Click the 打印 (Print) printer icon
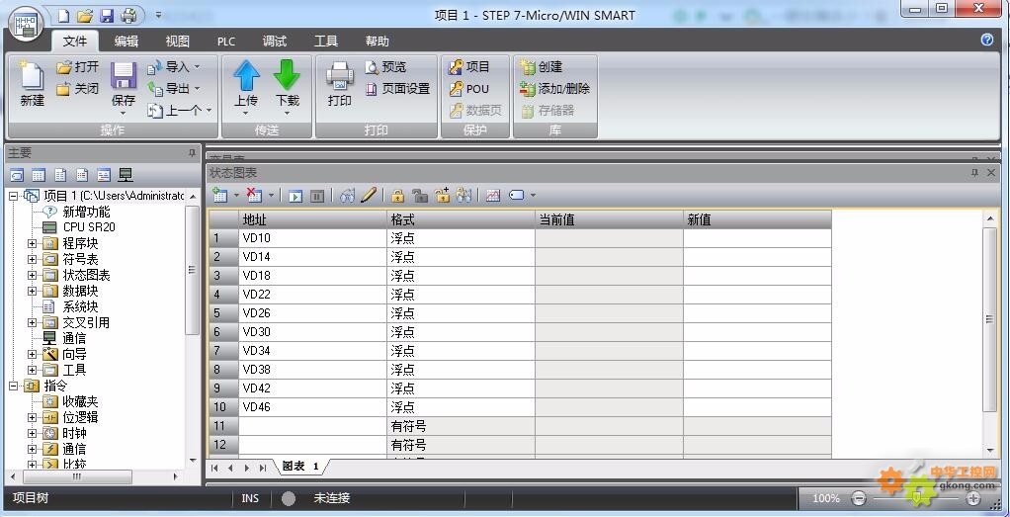The image size is (1010, 517). [x=339, y=76]
